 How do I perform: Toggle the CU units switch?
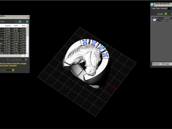18,21
